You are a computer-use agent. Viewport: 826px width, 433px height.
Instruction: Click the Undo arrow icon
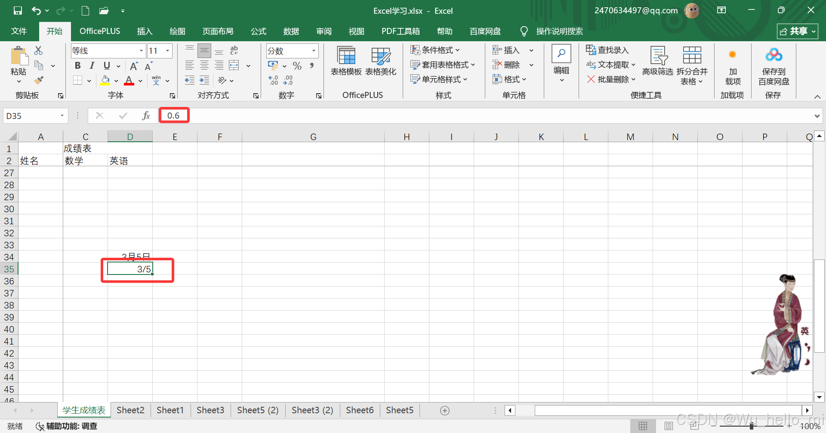[37, 11]
